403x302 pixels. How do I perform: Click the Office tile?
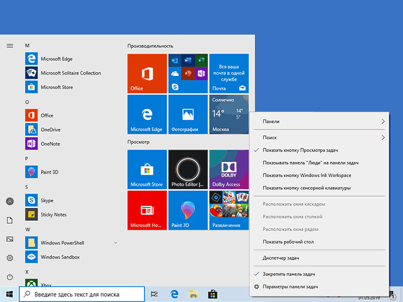(x=147, y=74)
